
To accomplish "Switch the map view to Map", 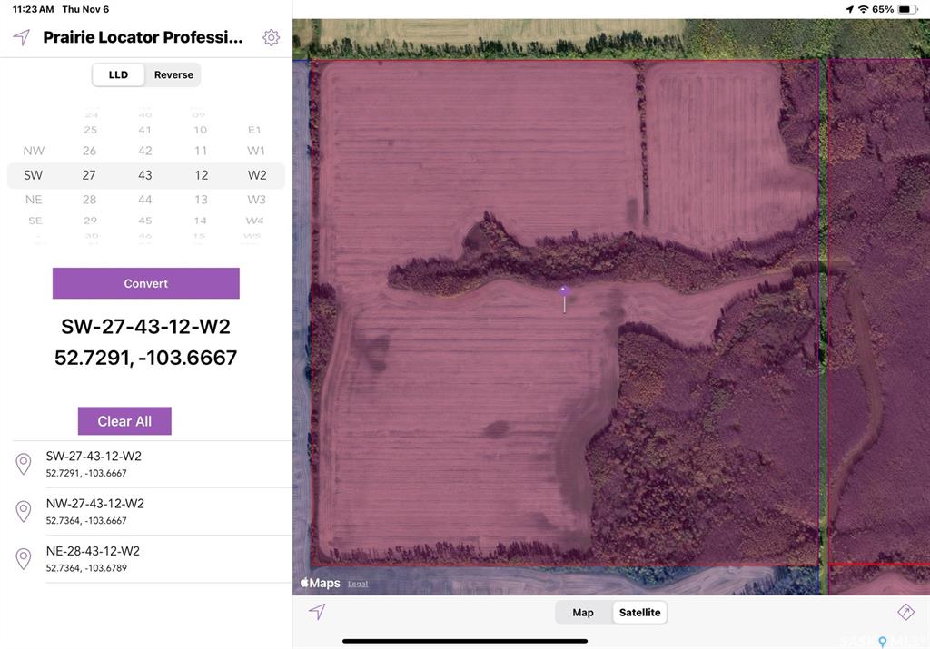I will 582,612.
